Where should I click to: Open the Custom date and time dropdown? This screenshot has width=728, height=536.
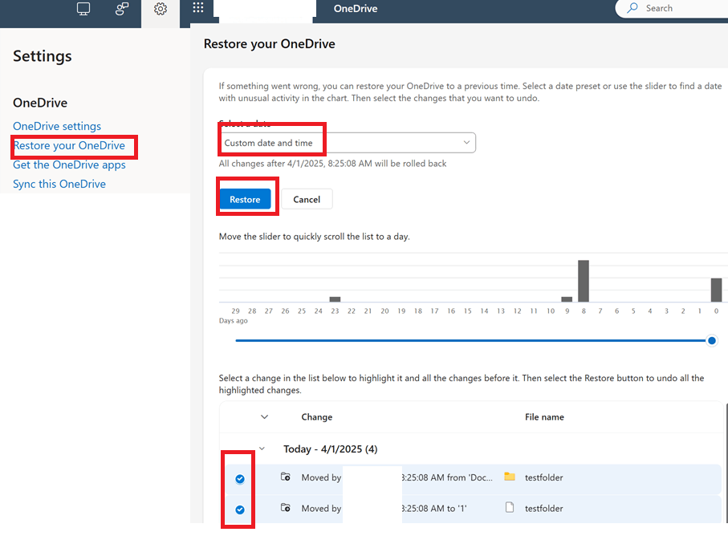348,143
